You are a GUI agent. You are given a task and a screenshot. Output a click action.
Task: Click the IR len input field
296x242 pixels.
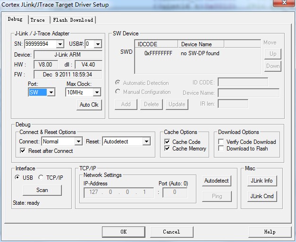(233, 104)
